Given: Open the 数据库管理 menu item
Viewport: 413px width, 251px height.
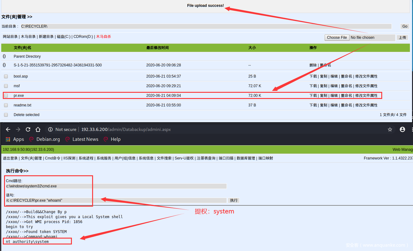Looking at the screenshot, I should pos(246,158).
